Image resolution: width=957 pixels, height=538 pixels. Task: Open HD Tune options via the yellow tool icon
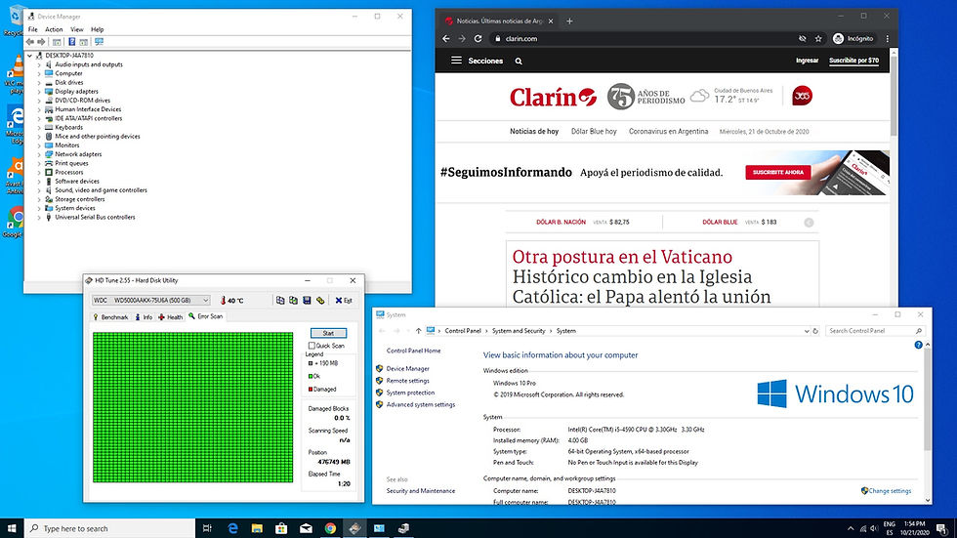point(320,300)
